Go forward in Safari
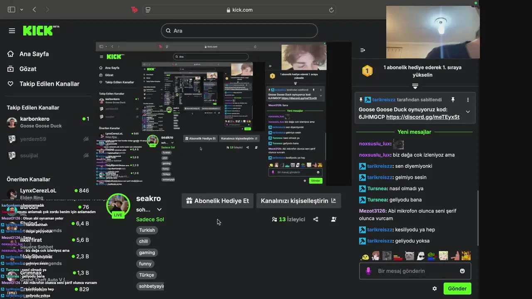This screenshot has width=532, height=299. (47, 10)
